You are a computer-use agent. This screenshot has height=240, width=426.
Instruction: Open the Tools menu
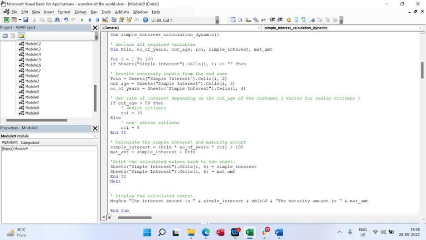[x=106, y=12]
